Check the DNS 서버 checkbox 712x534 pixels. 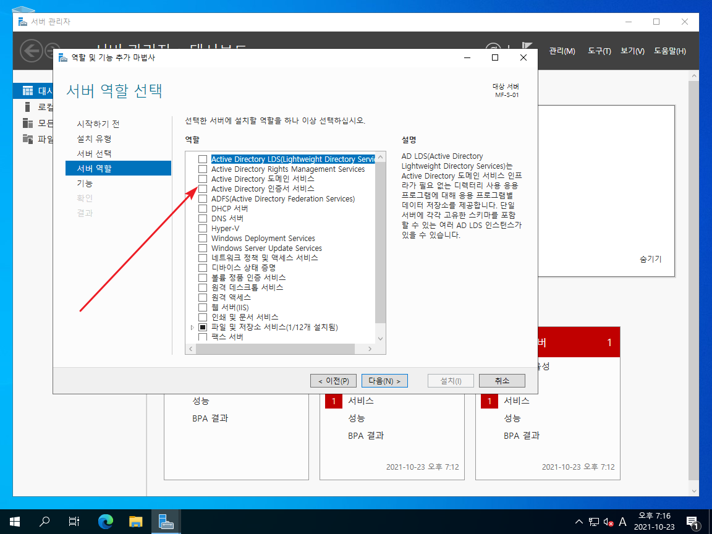pyautogui.click(x=203, y=218)
